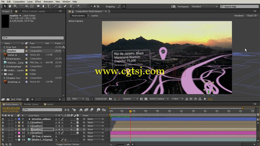
Task: Toggle the transparency grid icon
Action: point(146,99)
